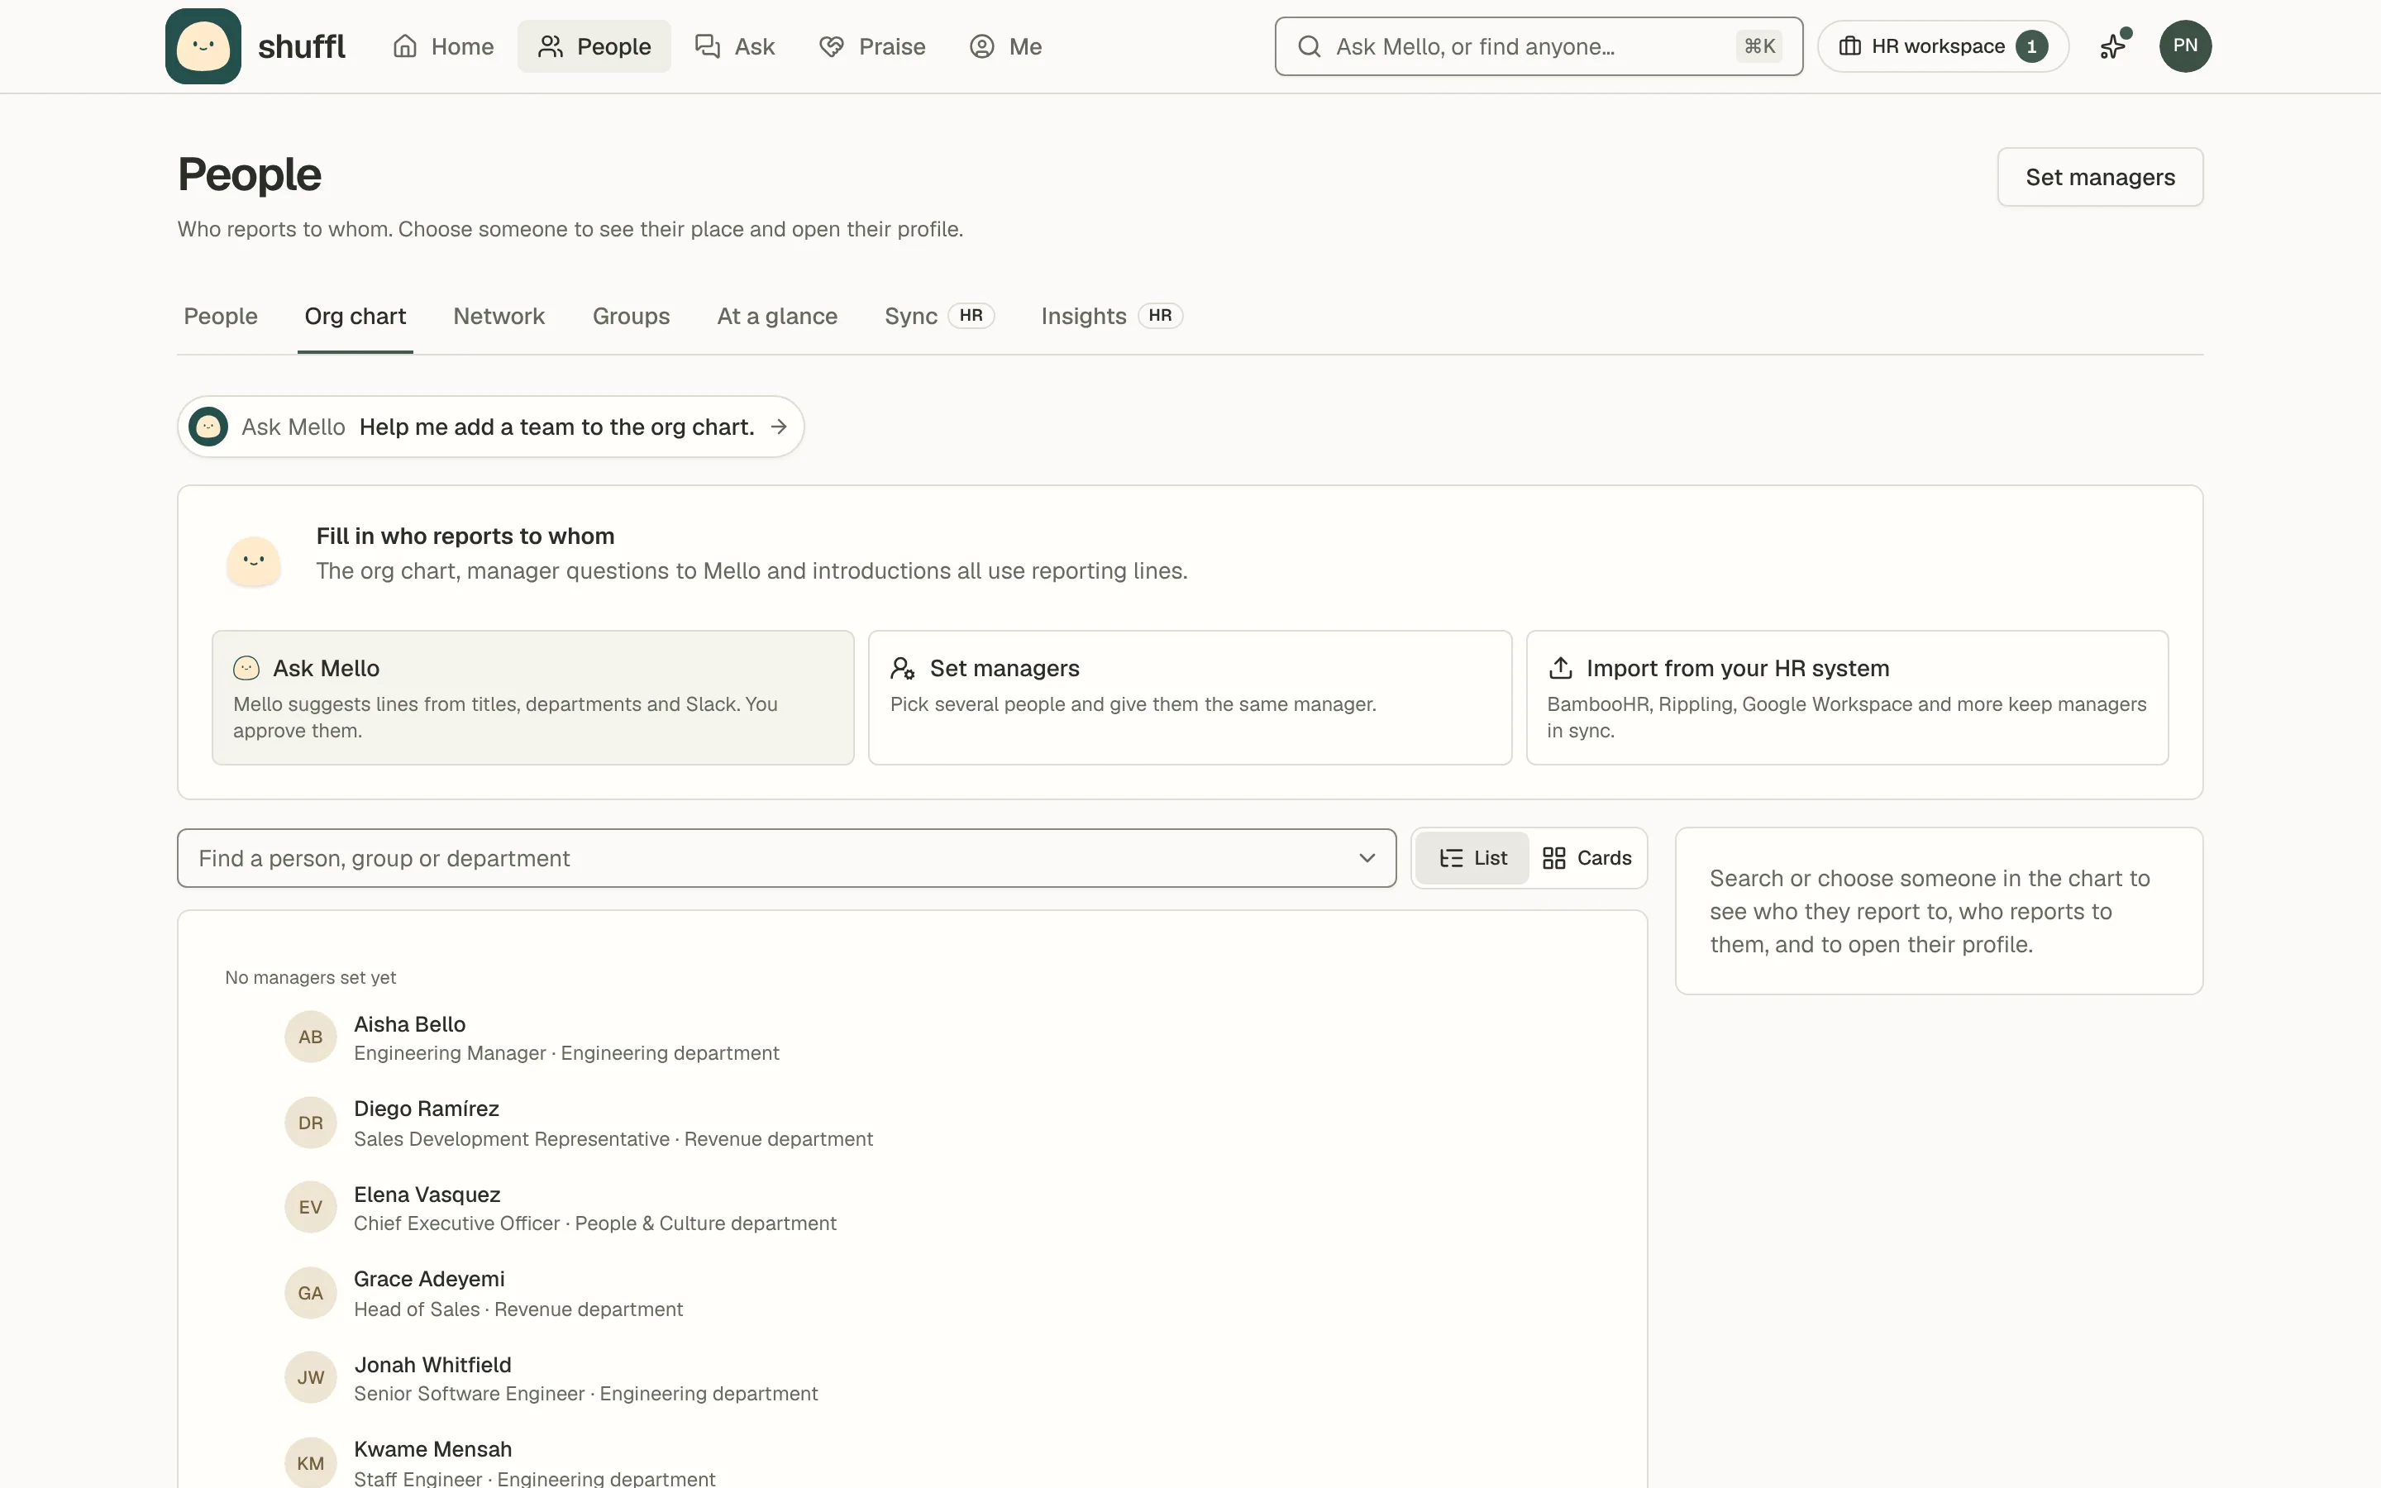Click Elena Vasquez's EV avatar
Viewport: 2381px width, 1488px height.
click(x=311, y=1208)
